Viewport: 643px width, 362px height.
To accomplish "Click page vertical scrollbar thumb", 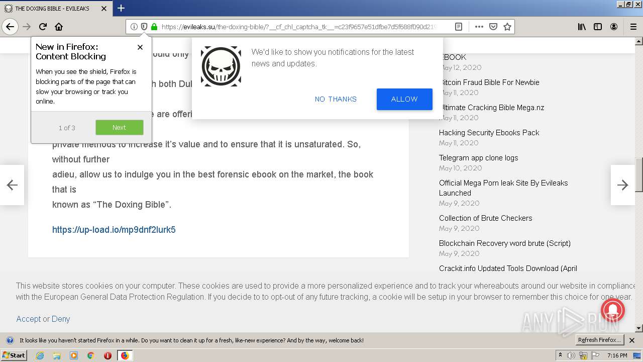I will (639, 175).
